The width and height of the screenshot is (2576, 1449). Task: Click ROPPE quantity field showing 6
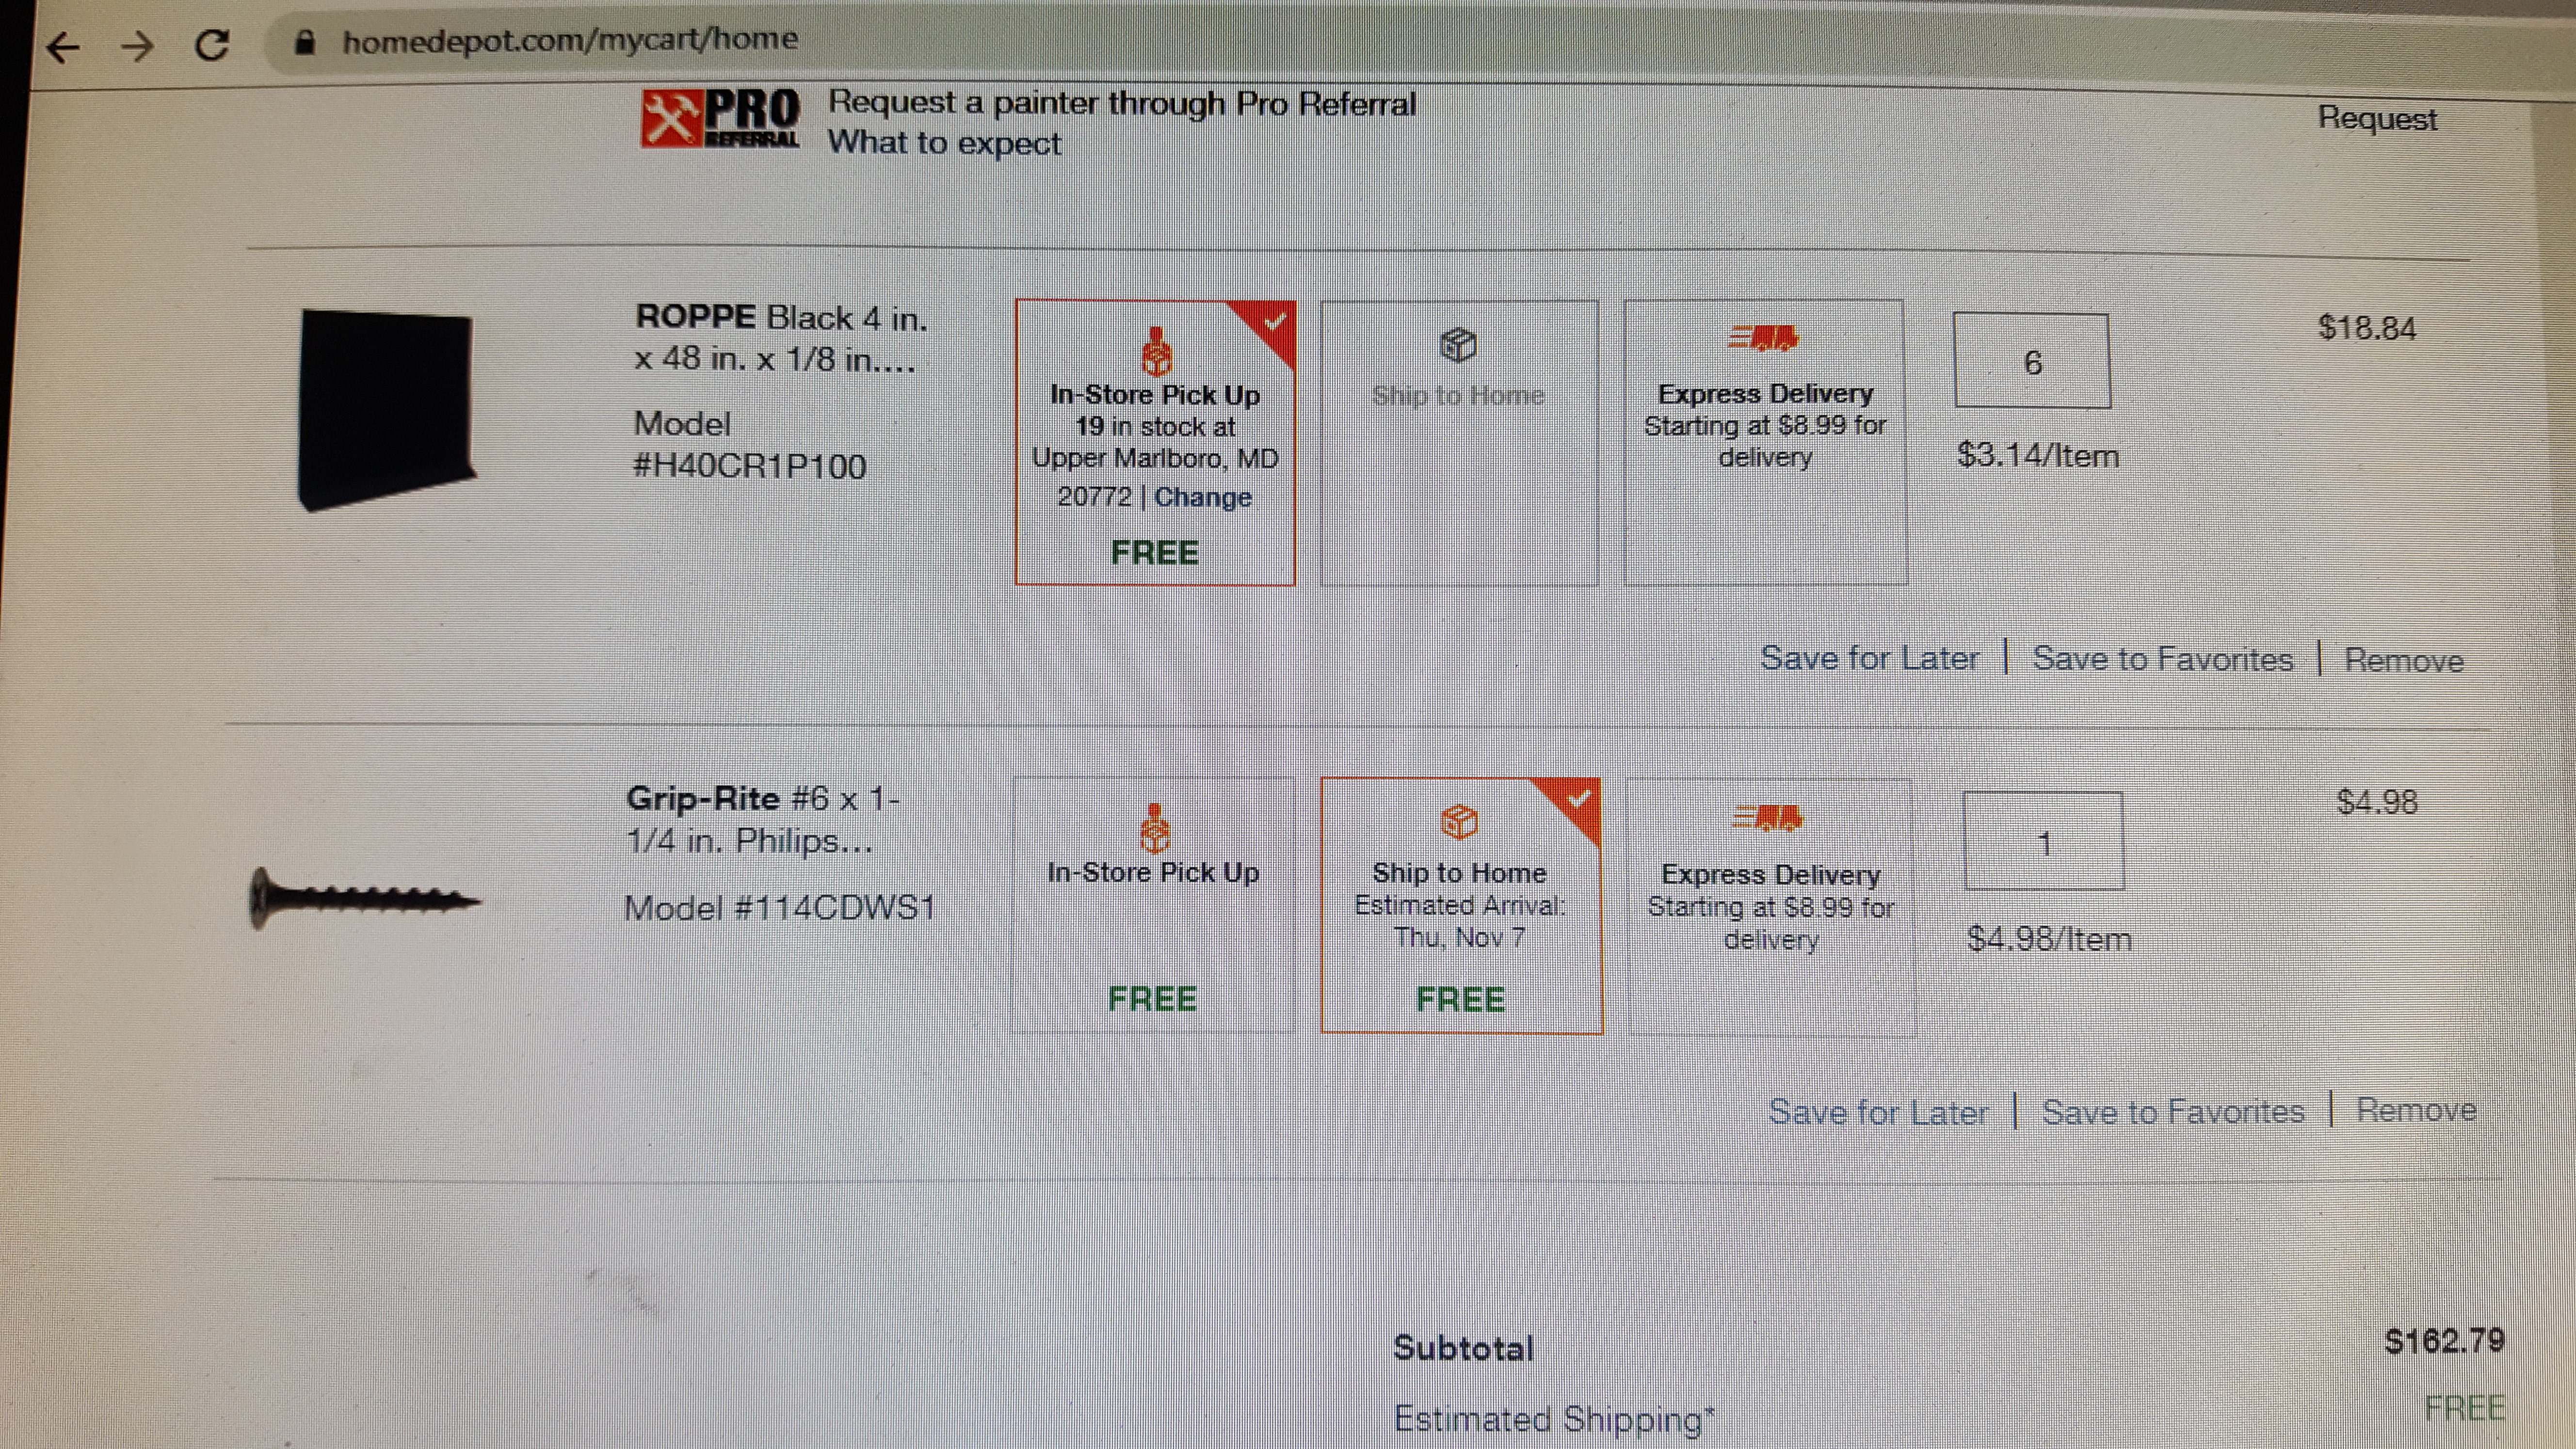coord(2031,361)
